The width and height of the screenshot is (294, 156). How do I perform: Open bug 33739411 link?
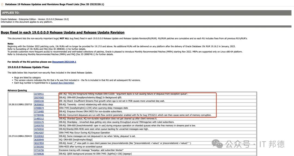tap(39, 94)
